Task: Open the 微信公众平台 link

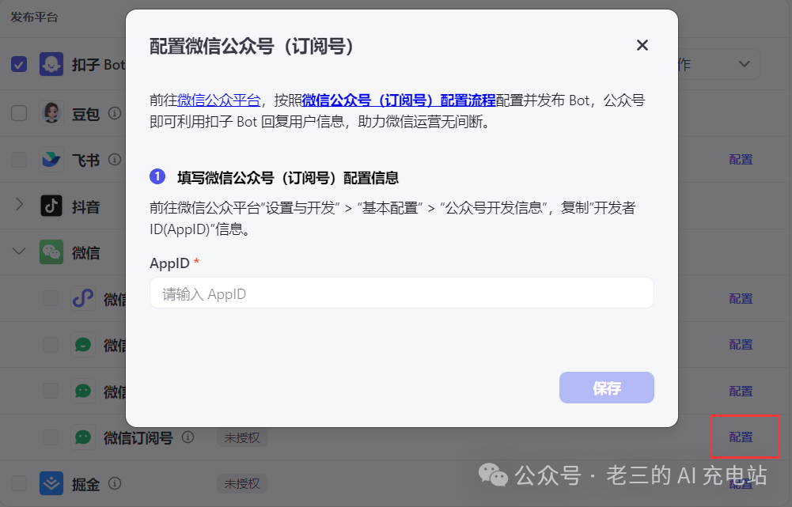Action: coord(218,100)
